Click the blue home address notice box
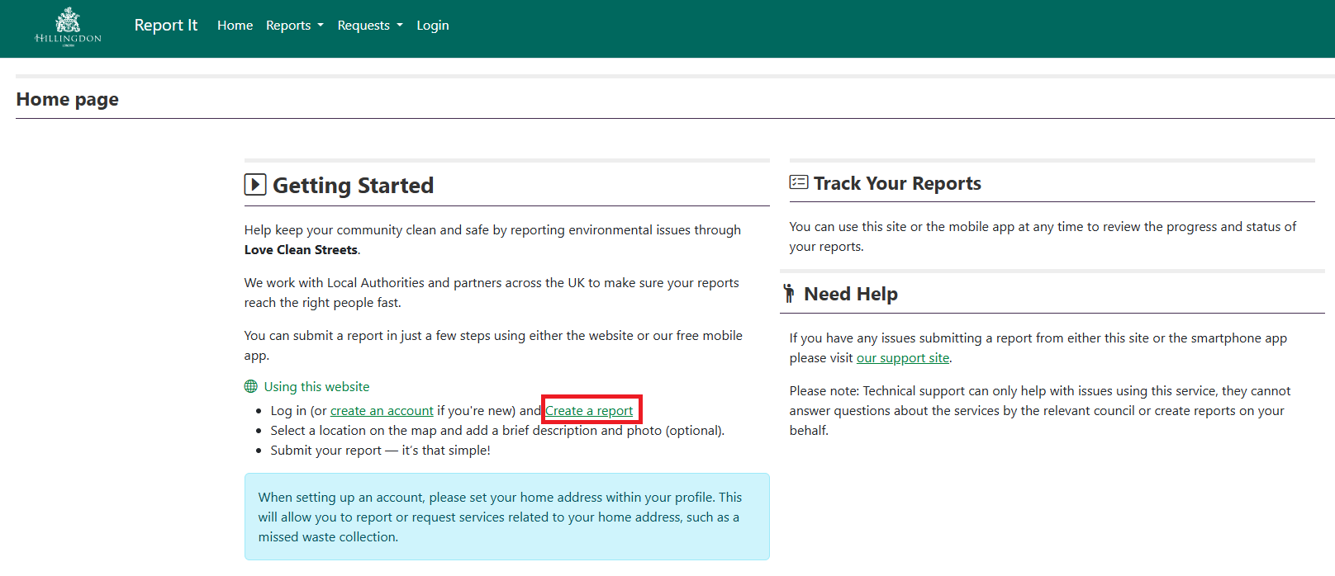 507,517
